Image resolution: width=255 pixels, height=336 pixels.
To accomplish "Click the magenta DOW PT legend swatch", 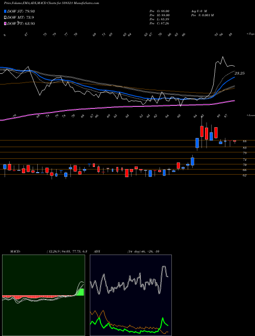I will coord(6,23).
